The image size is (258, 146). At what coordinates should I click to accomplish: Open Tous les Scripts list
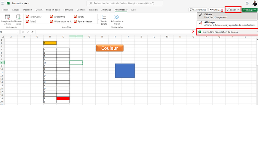104,20
